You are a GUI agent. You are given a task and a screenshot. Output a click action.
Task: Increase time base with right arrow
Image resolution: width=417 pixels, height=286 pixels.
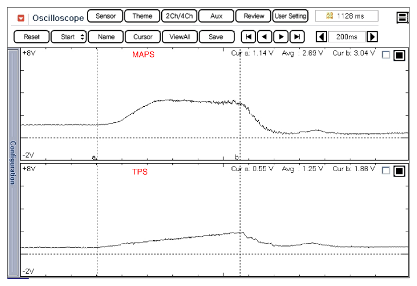coord(372,37)
